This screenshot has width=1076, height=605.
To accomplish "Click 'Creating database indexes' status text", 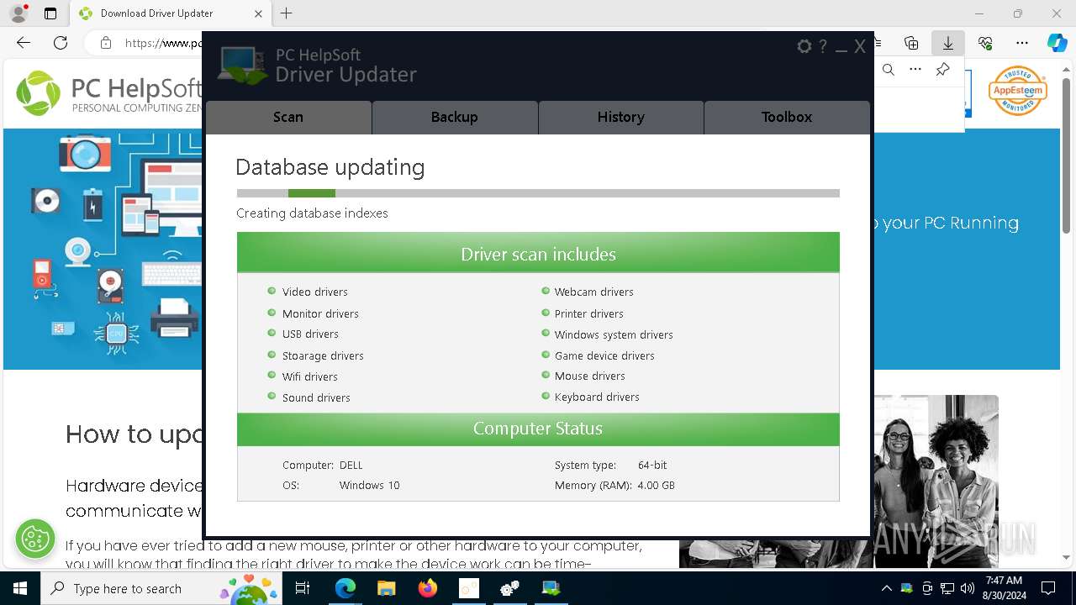I will tap(312, 213).
